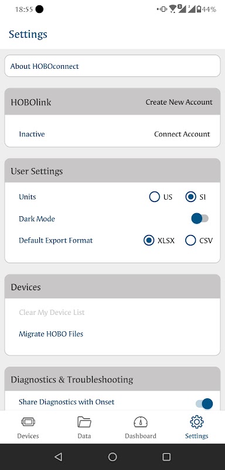Viewport: 225px width, 470px height.
Task: Tap Connect Account
Action: click(x=182, y=134)
